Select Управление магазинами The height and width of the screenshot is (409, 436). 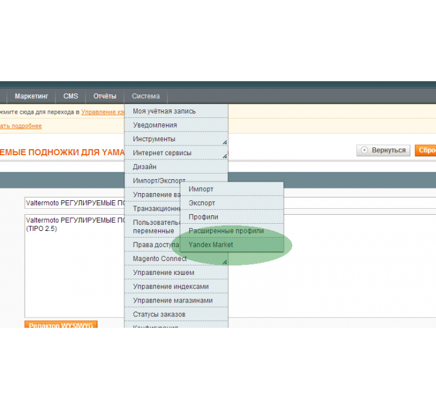click(176, 300)
